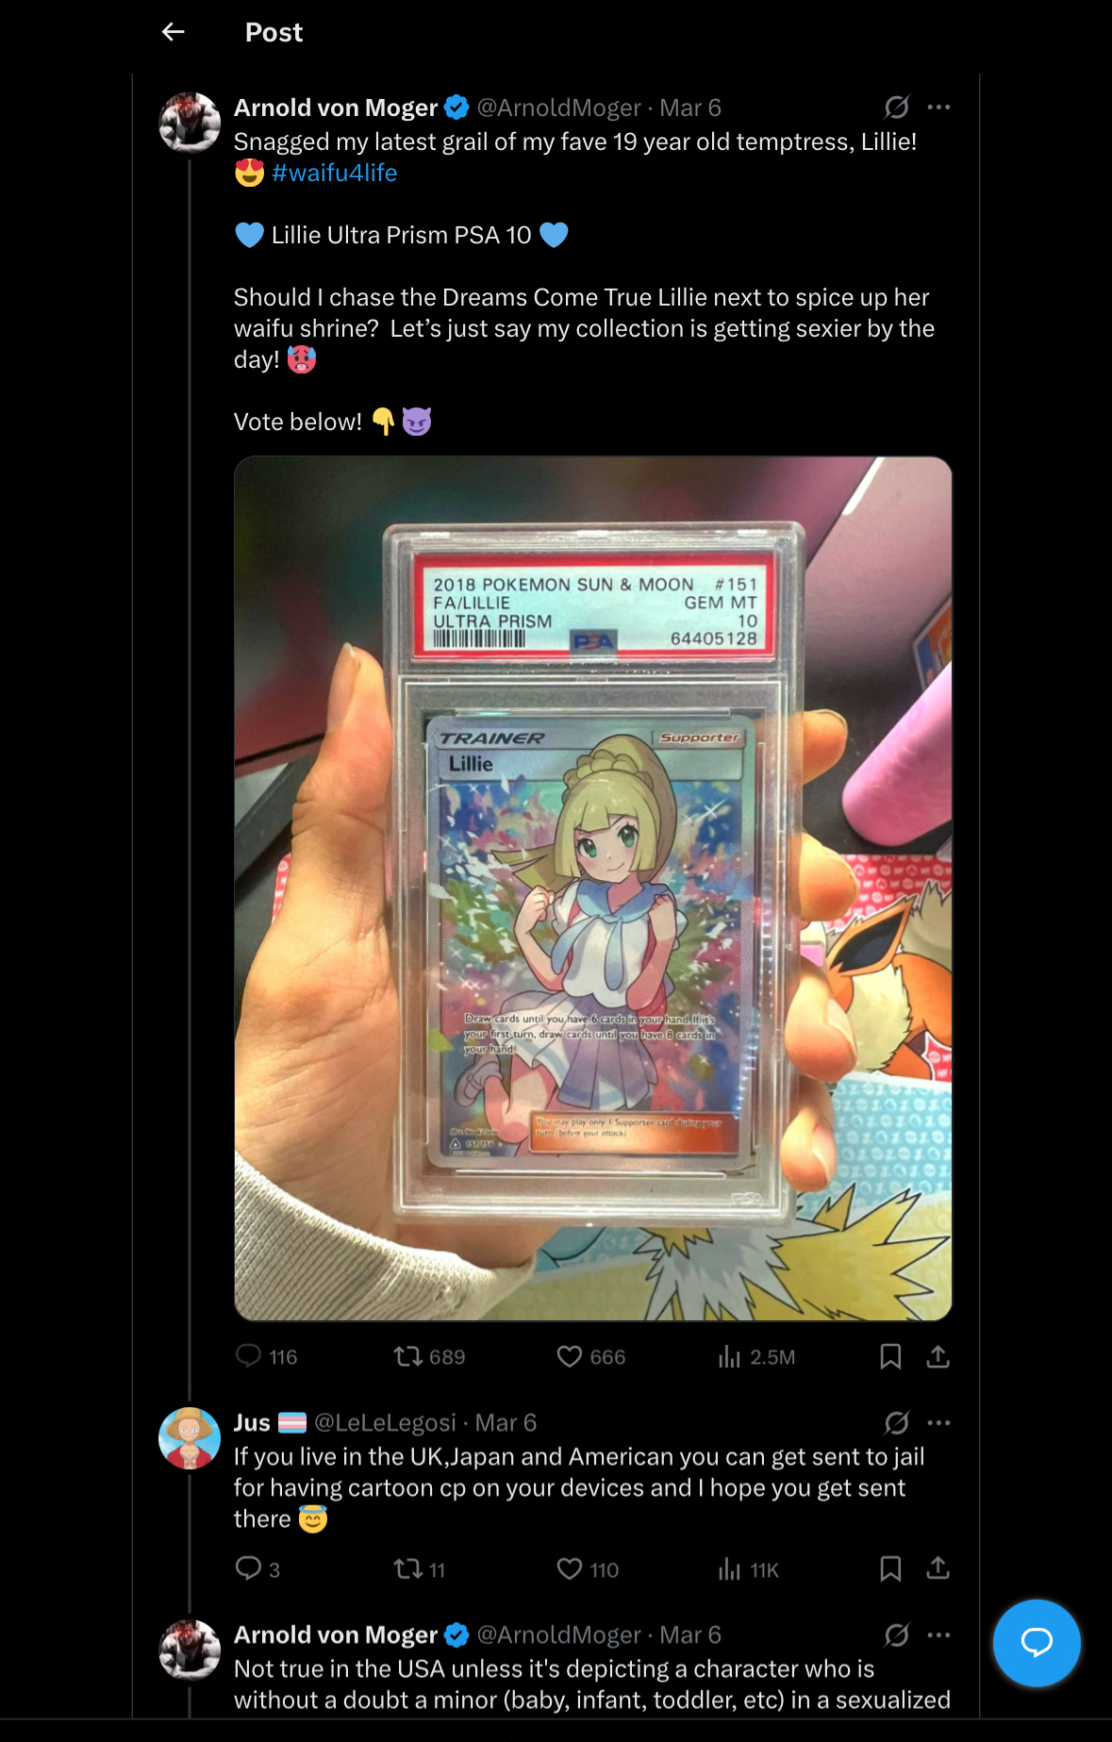Viewport: 1112px width, 1742px height.
Task: Open the @LeLeLegosi profile handle
Action: (385, 1422)
